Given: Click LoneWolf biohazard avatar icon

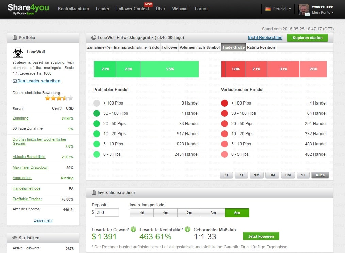Looking at the screenshot, I should click(18, 52).
